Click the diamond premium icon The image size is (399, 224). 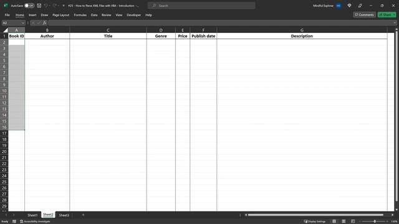(349, 6)
